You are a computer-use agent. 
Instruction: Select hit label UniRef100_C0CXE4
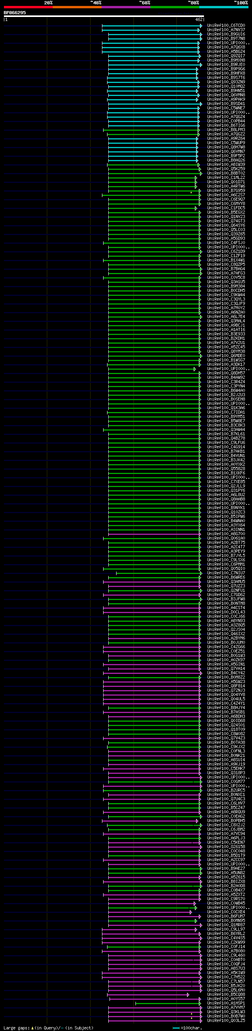tap(226, 912)
